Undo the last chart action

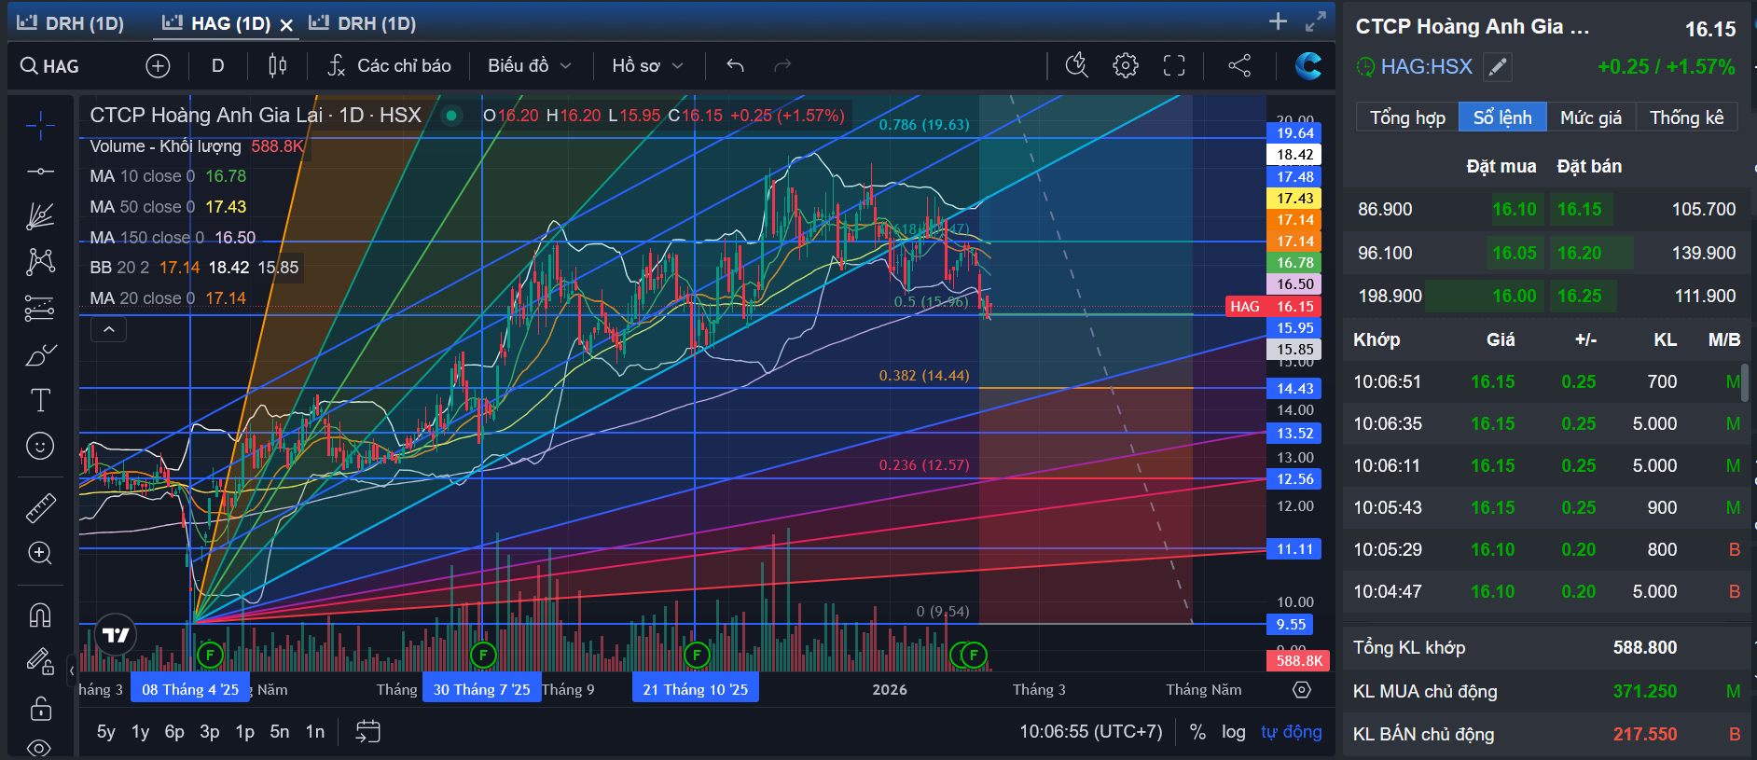[x=735, y=65]
